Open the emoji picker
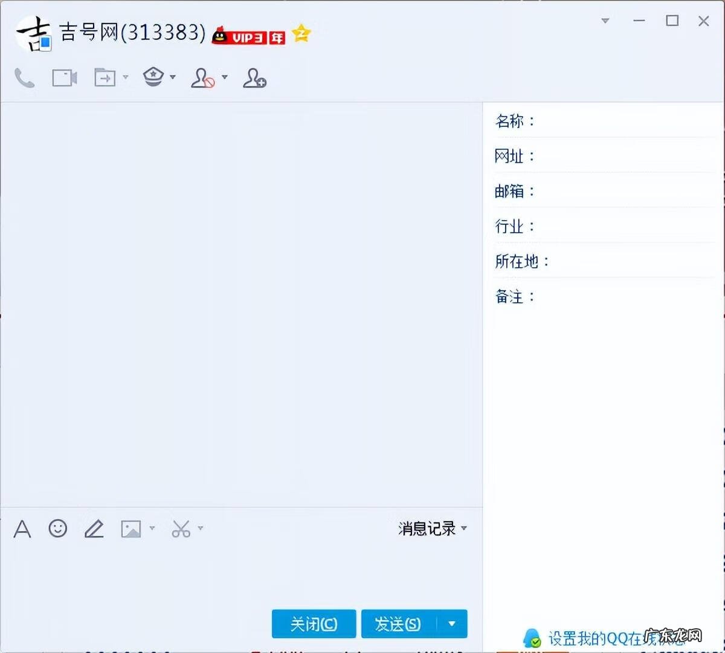This screenshot has width=725, height=653. point(57,528)
